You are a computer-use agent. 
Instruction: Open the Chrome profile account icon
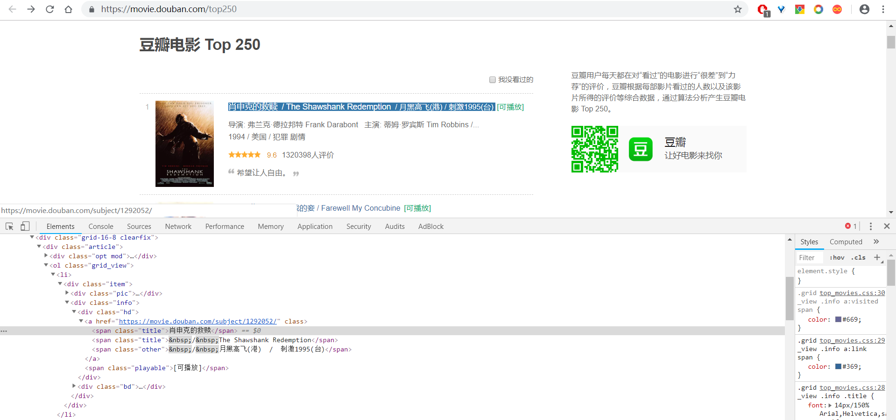pyautogui.click(x=865, y=9)
